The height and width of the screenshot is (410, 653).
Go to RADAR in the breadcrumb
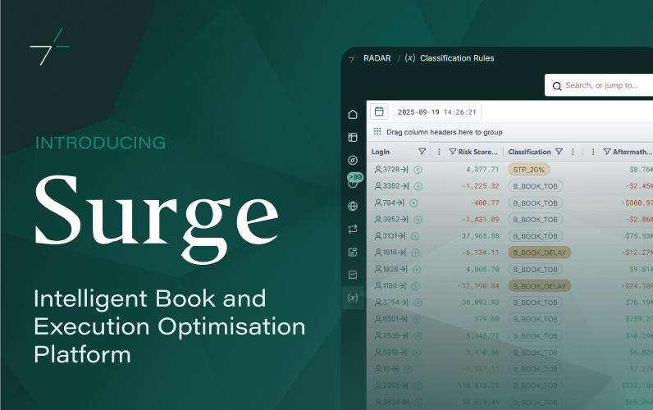(377, 59)
